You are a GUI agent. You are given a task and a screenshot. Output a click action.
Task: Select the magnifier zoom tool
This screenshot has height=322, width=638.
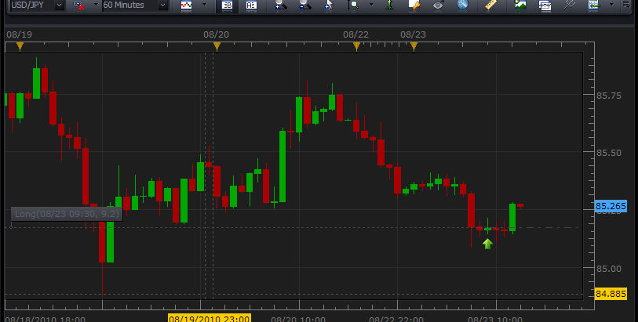[x=353, y=5]
